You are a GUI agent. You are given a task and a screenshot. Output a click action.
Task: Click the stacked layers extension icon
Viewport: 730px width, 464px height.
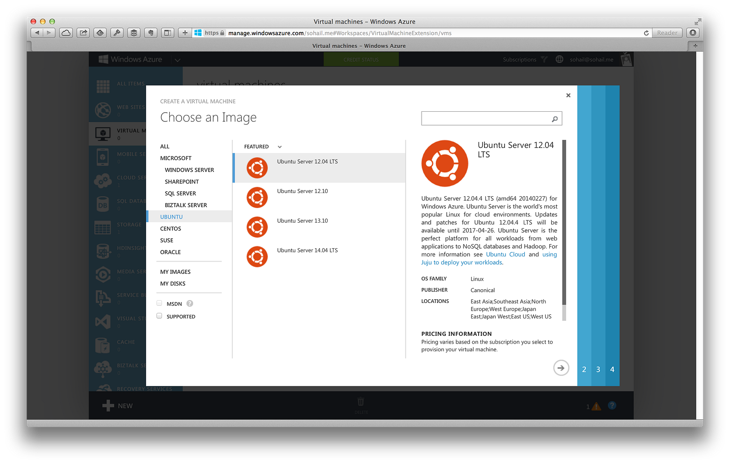click(x=134, y=33)
